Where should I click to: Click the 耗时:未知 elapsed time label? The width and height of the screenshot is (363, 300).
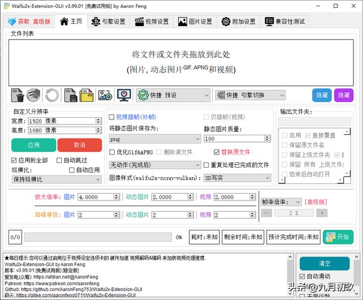click(204, 237)
